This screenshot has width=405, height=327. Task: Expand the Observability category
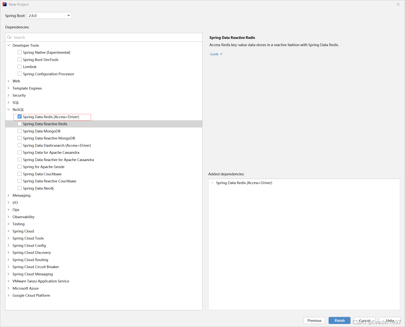9,217
